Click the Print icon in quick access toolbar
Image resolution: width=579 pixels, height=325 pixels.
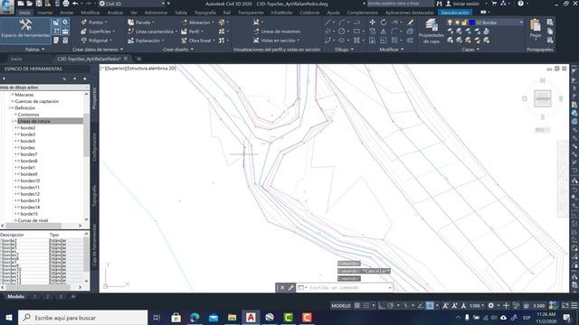click(66, 4)
